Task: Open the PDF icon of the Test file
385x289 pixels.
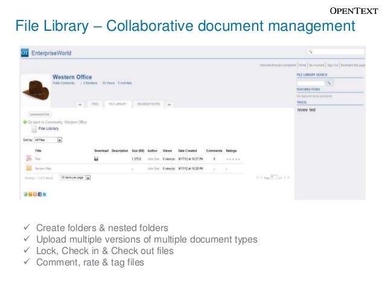Action: tap(29, 158)
